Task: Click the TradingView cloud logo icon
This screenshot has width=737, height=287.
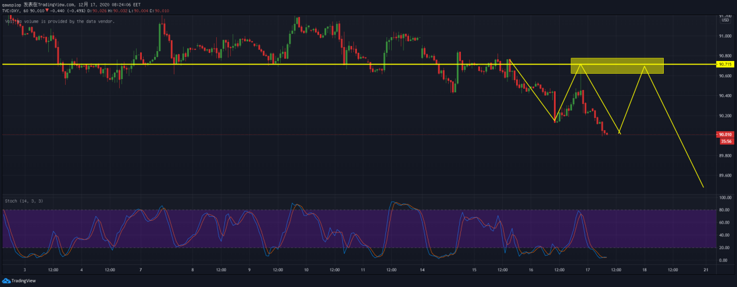Action: click(6, 281)
